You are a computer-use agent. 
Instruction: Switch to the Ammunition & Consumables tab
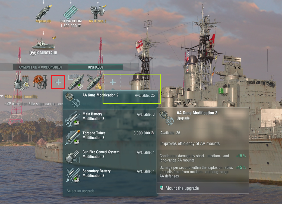40,67
